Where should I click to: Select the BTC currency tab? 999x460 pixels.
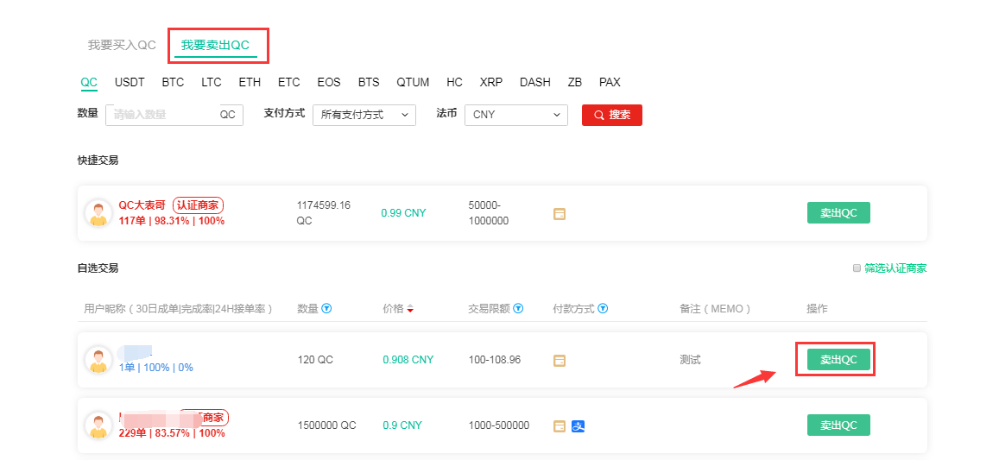[173, 83]
